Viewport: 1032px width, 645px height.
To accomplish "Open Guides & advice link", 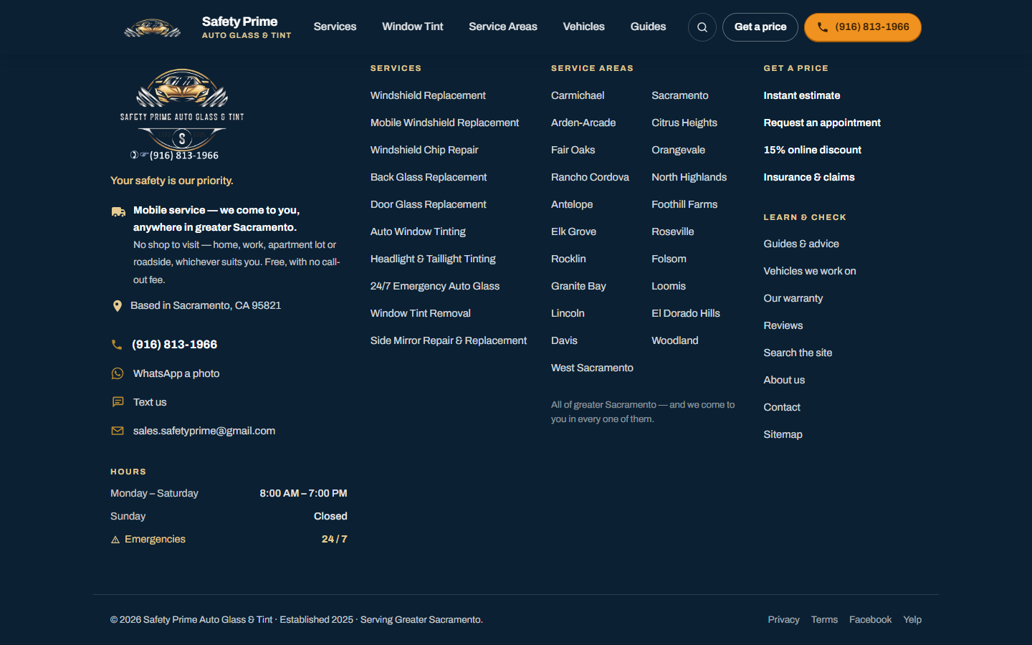I will [x=801, y=244].
